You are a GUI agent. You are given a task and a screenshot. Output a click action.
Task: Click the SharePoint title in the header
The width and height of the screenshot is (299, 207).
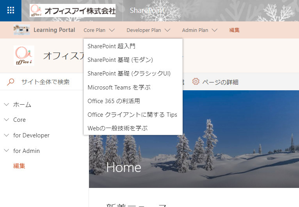[147, 10]
